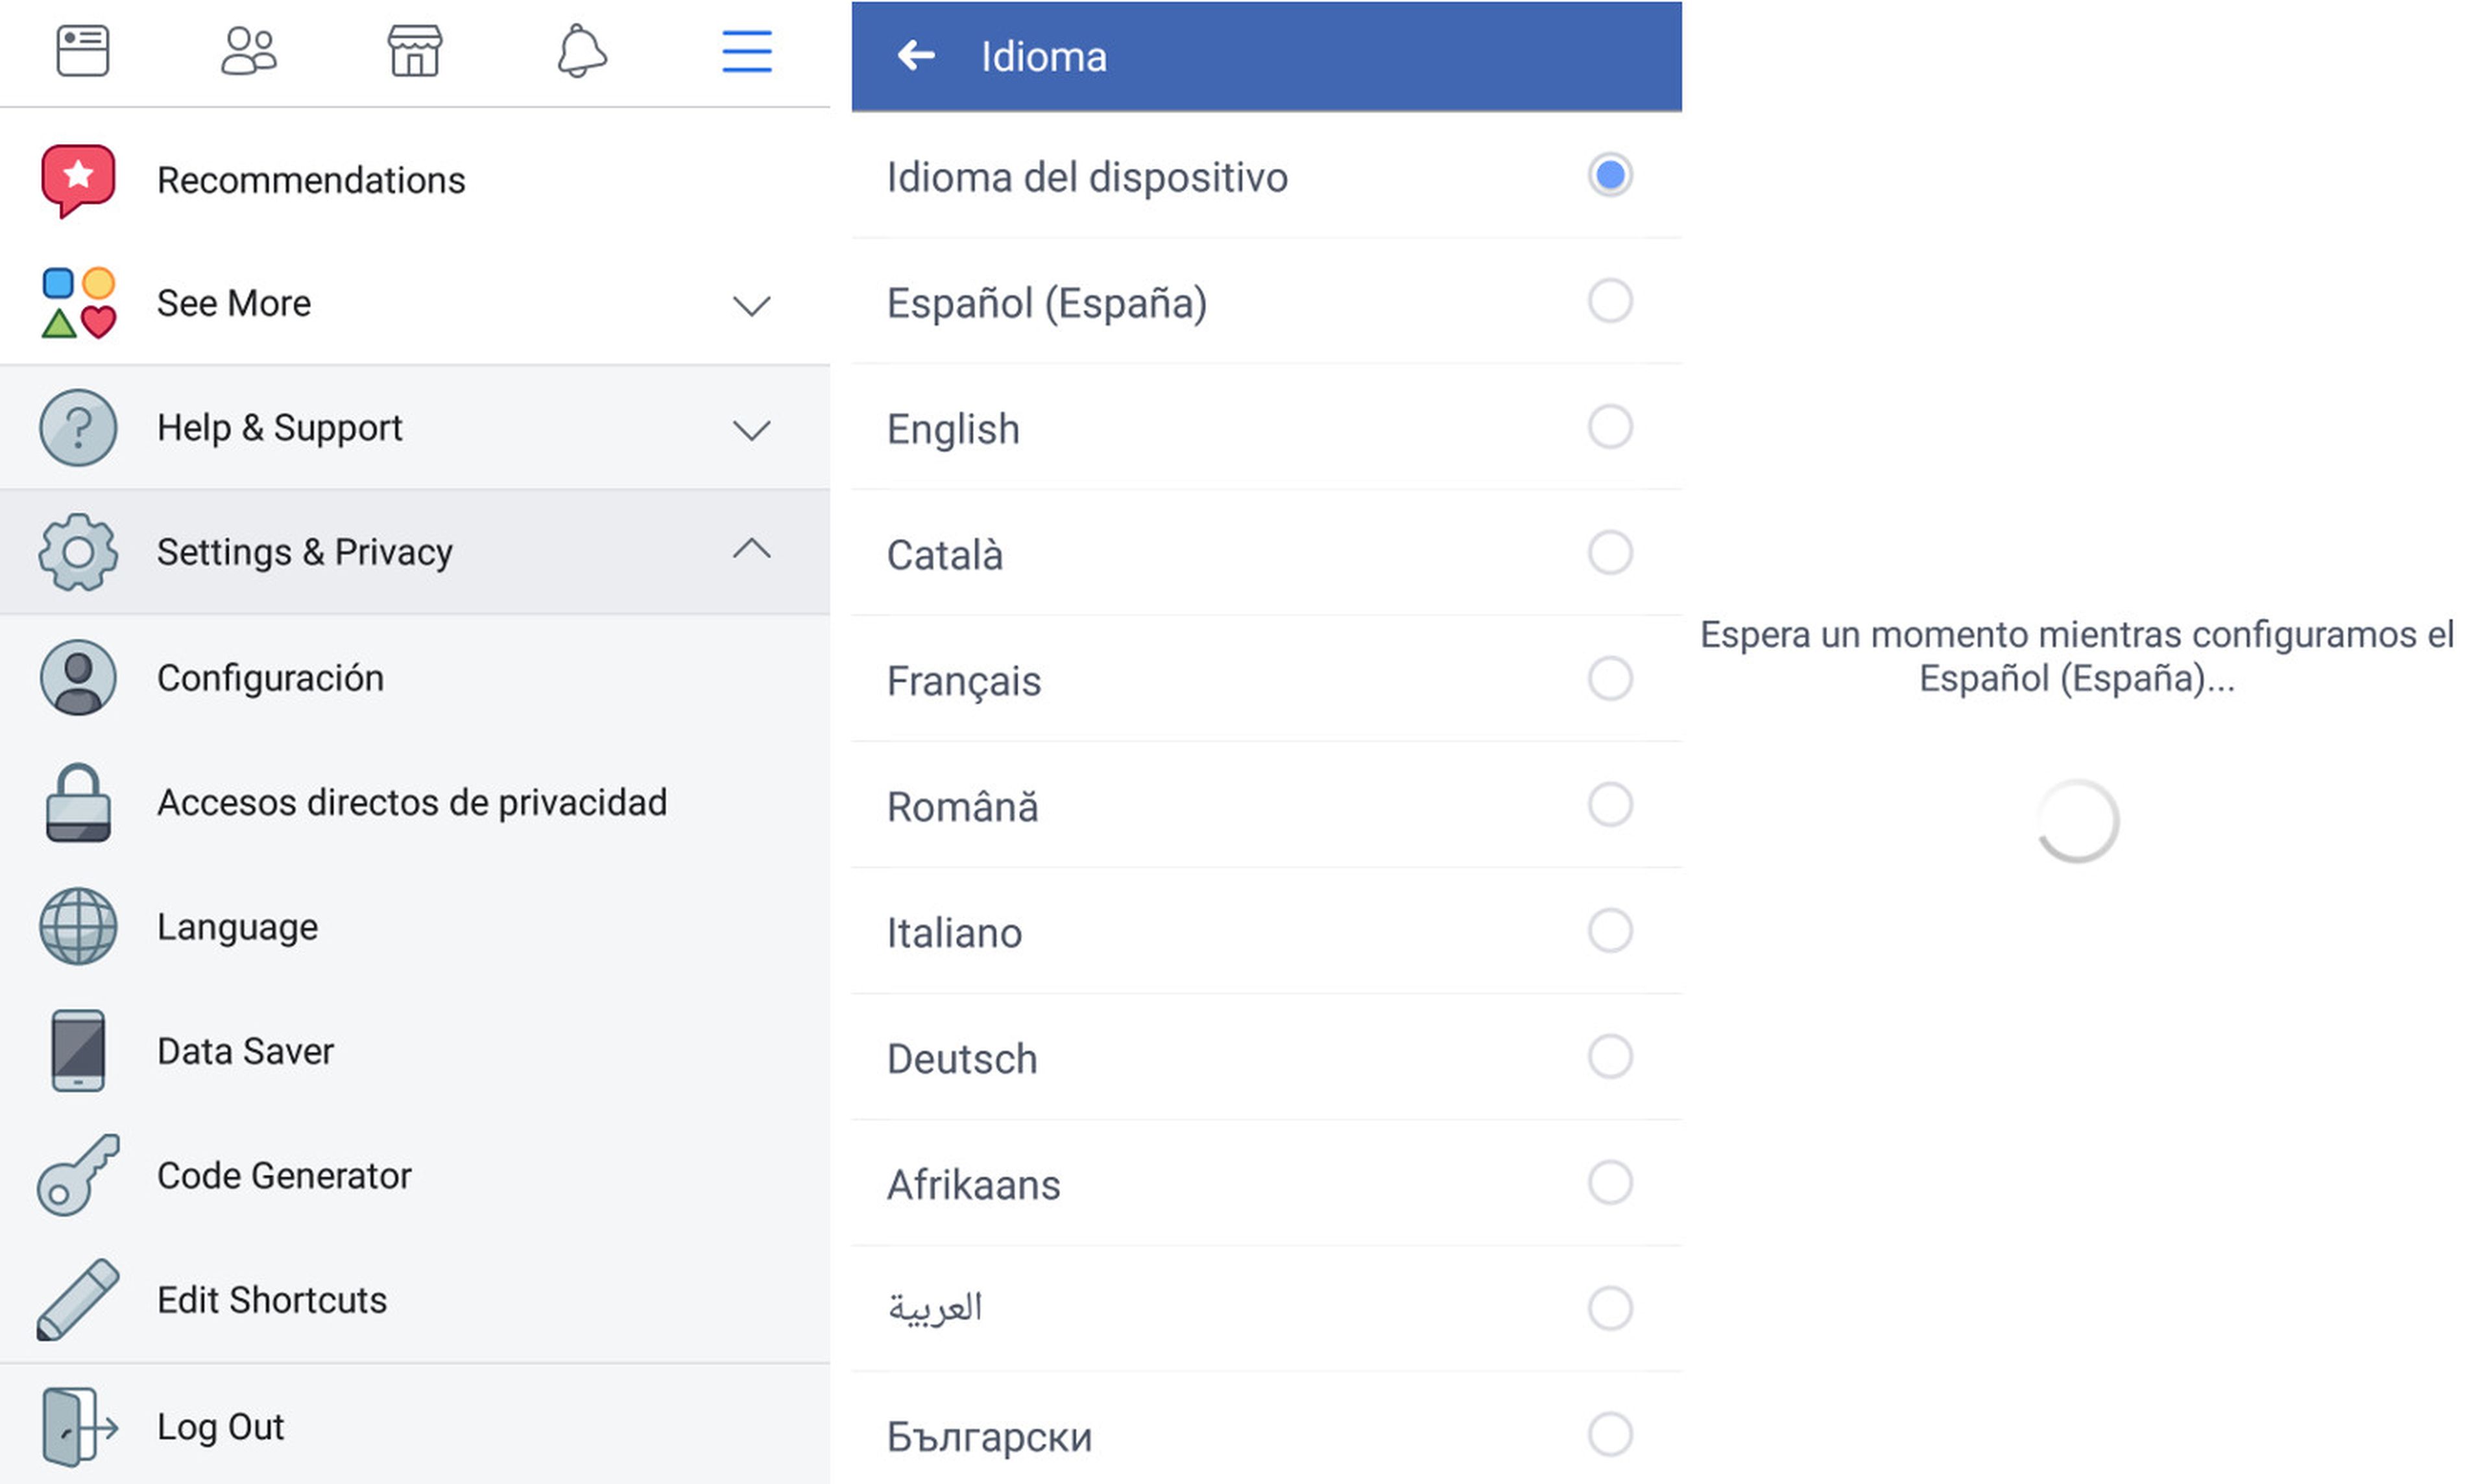Screen dimensions: 2491x1484
Task: Click the back arrow in Idioma header
Action: 917,56
